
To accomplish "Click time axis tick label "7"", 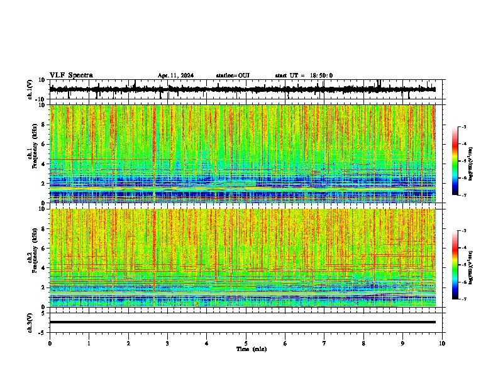I will [324, 343].
